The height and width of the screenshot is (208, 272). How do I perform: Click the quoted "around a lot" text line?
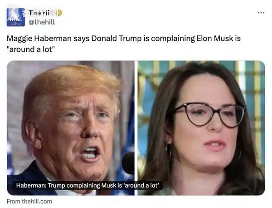pos(31,49)
